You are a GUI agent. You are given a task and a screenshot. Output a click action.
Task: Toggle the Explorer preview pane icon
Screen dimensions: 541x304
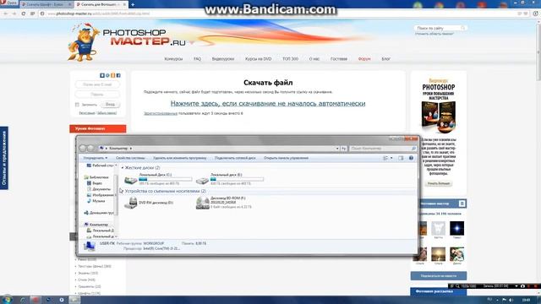(401, 158)
